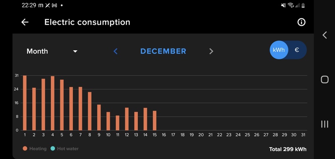Select the kWh unit option

pyautogui.click(x=279, y=50)
